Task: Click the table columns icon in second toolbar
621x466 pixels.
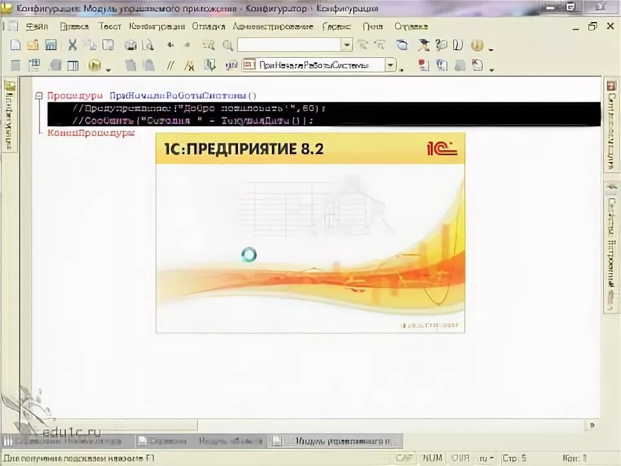Action: 73,66
